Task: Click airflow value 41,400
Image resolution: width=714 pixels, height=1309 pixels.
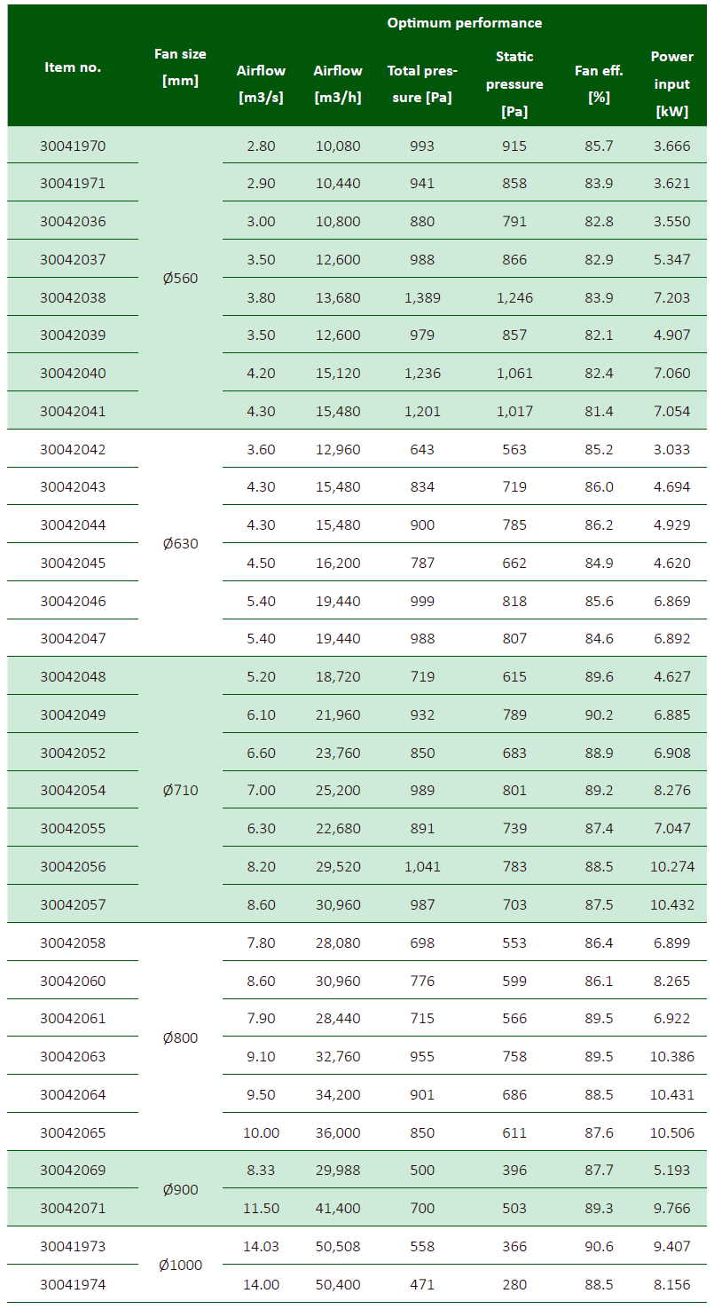Action: 337,1208
